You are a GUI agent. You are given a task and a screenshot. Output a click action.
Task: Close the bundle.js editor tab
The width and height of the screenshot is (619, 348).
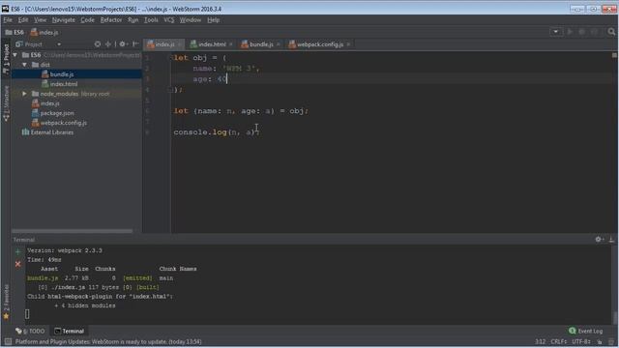[x=278, y=44]
